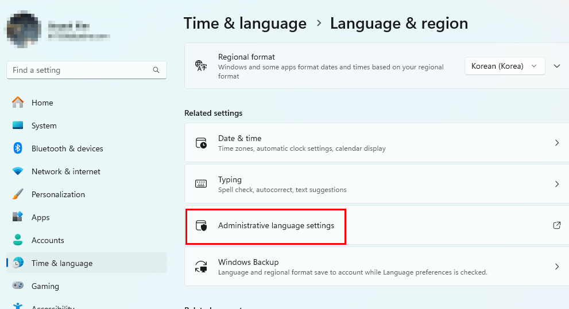This screenshot has width=569, height=309.
Task: Open Windows Backup via its chevron
Action: click(x=557, y=267)
